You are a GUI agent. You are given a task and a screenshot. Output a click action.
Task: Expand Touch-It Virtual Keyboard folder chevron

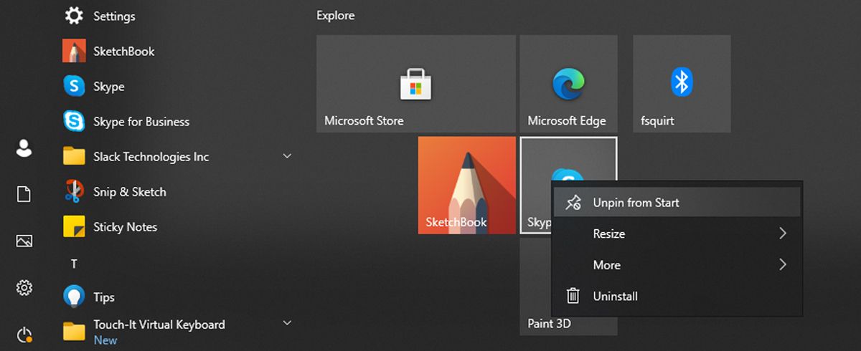pos(287,324)
